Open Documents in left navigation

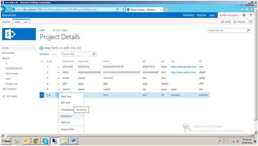(x=8, y=53)
